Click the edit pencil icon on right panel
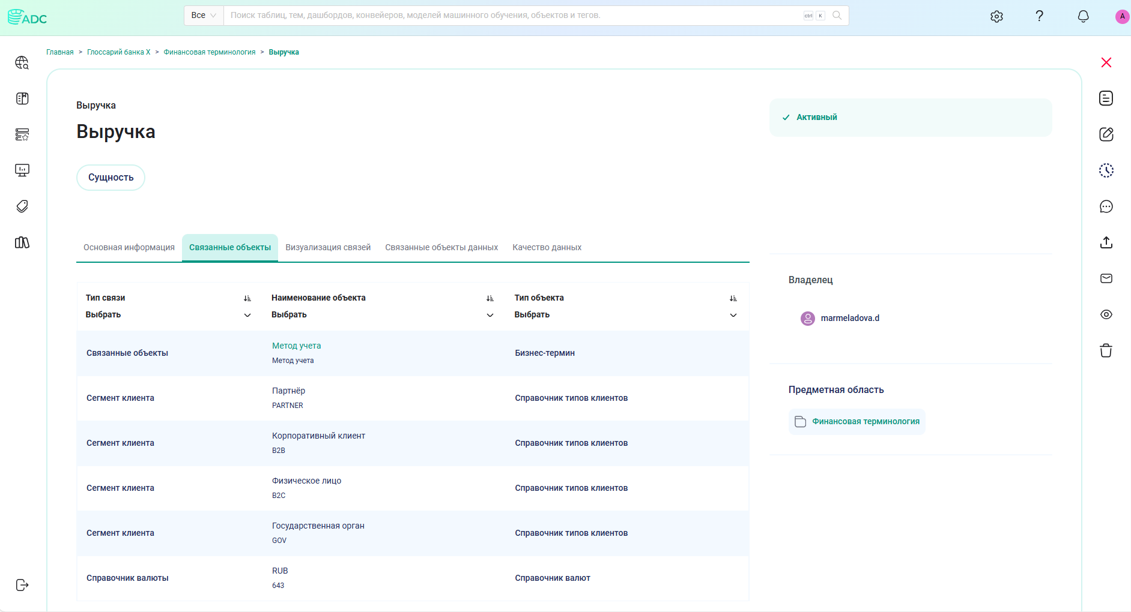Viewport: 1131px width, 612px height. point(1106,134)
